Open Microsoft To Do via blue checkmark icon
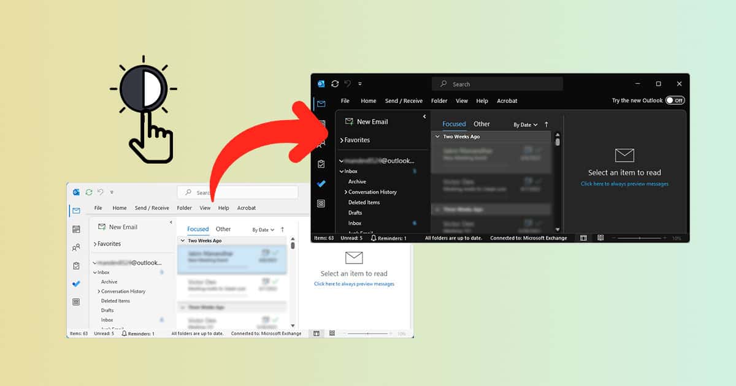Screen dimensions: 736x386 click(x=321, y=183)
